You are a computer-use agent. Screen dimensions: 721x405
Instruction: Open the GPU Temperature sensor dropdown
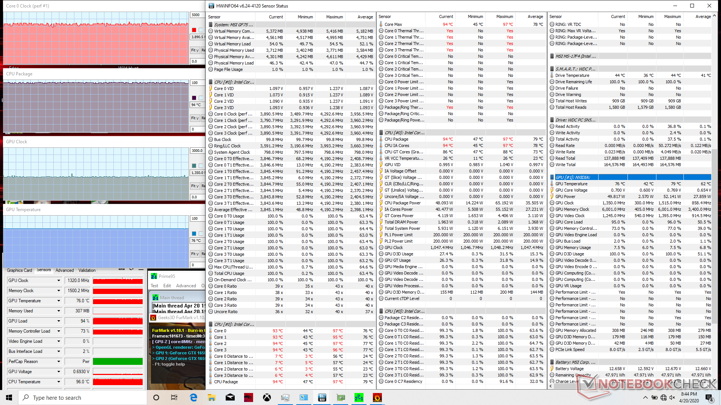click(x=59, y=301)
